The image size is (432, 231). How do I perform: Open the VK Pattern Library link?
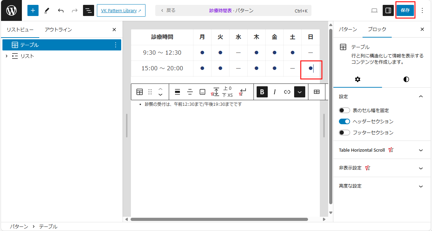tap(121, 10)
